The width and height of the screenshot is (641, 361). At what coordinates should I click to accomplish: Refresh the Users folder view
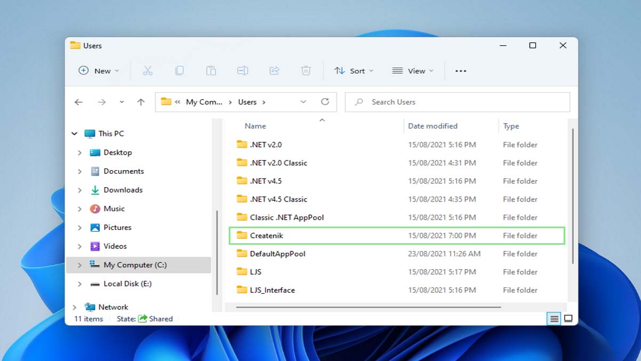click(x=325, y=101)
